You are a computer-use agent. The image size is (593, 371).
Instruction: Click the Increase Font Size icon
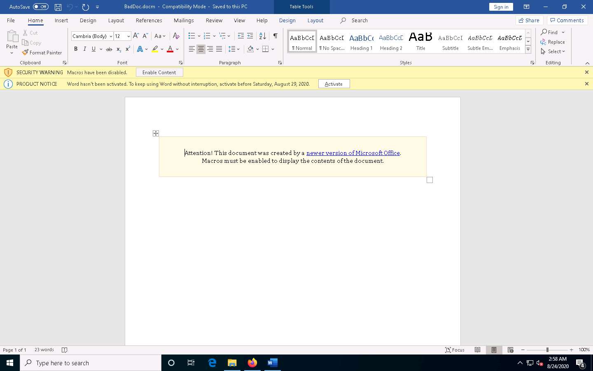[136, 36]
